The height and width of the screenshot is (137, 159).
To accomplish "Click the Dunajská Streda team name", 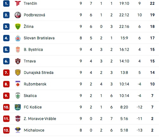I will (39, 73).
